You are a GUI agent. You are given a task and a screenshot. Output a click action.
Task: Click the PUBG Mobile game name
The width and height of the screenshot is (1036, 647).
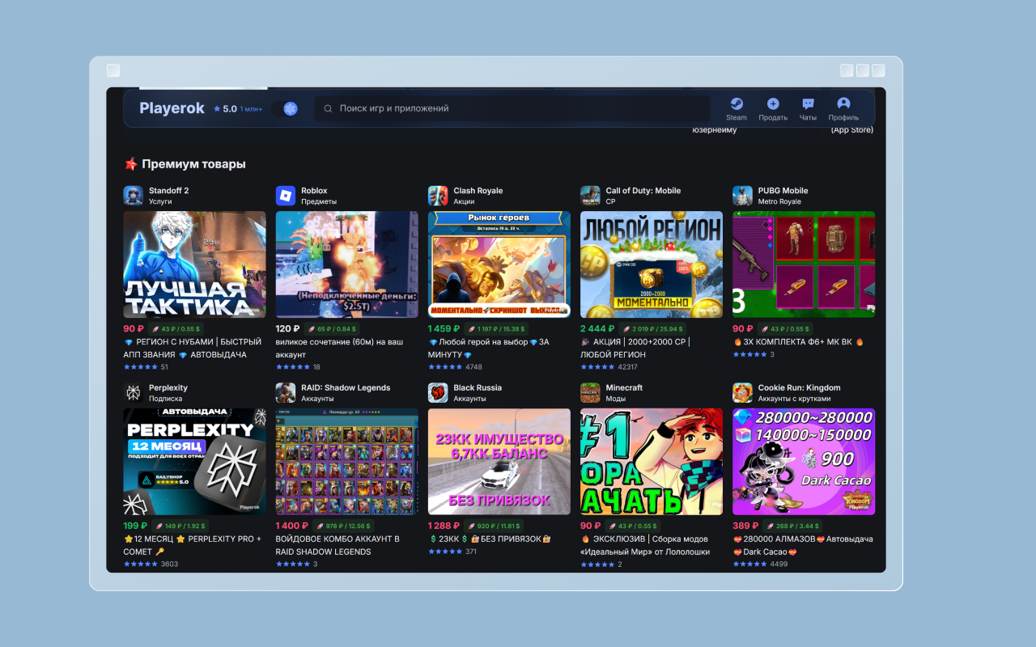pyautogui.click(x=783, y=191)
